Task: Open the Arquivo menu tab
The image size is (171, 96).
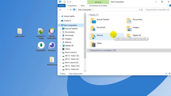Action: coord(62,6)
